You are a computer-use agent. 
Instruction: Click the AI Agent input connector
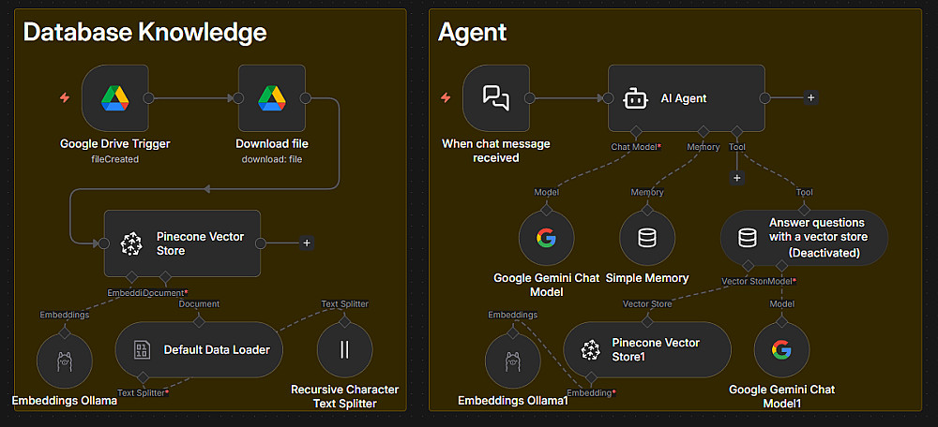tap(608, 98)
